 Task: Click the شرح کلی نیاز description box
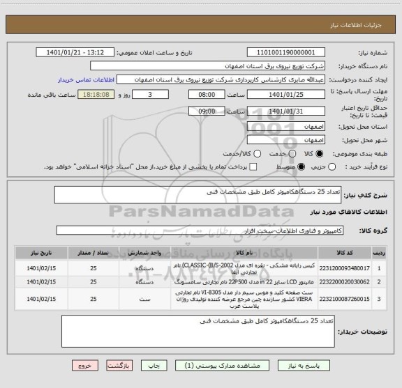point(198,195)
